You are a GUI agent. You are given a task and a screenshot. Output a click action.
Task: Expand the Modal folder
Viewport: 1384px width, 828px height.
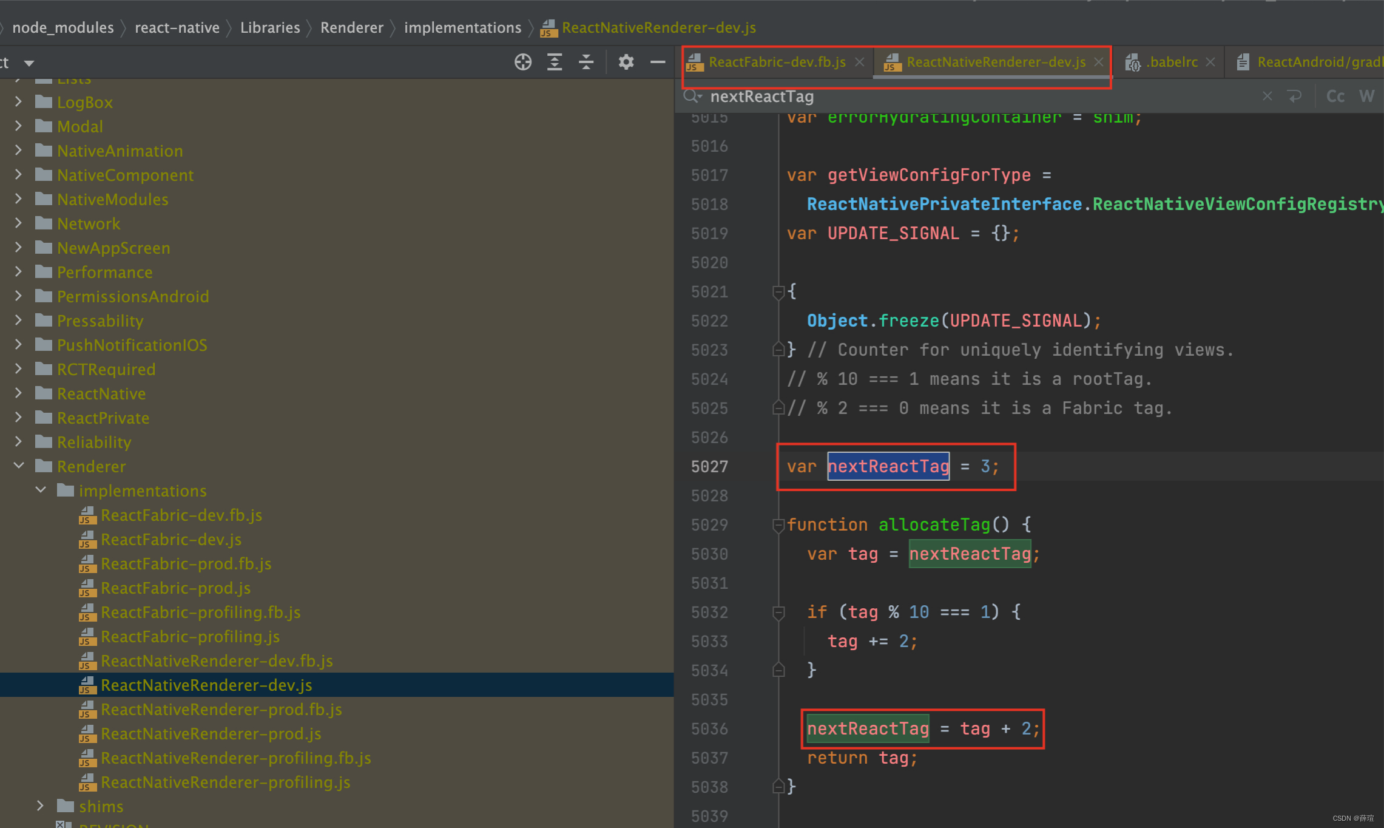pos(18,126)
